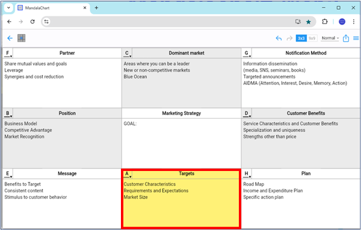Screen dimensions: 361x230
Task: Open the E cell dropdown
Action: click(x=8, y=174)
